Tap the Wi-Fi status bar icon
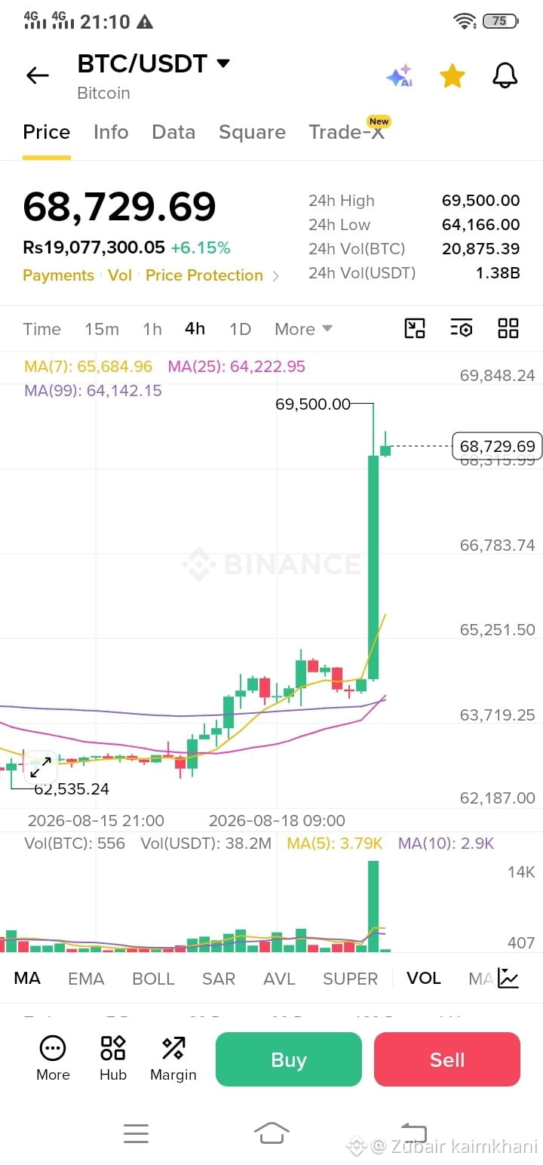Screen dimensions: 543x1165 [x=465, y=21]
